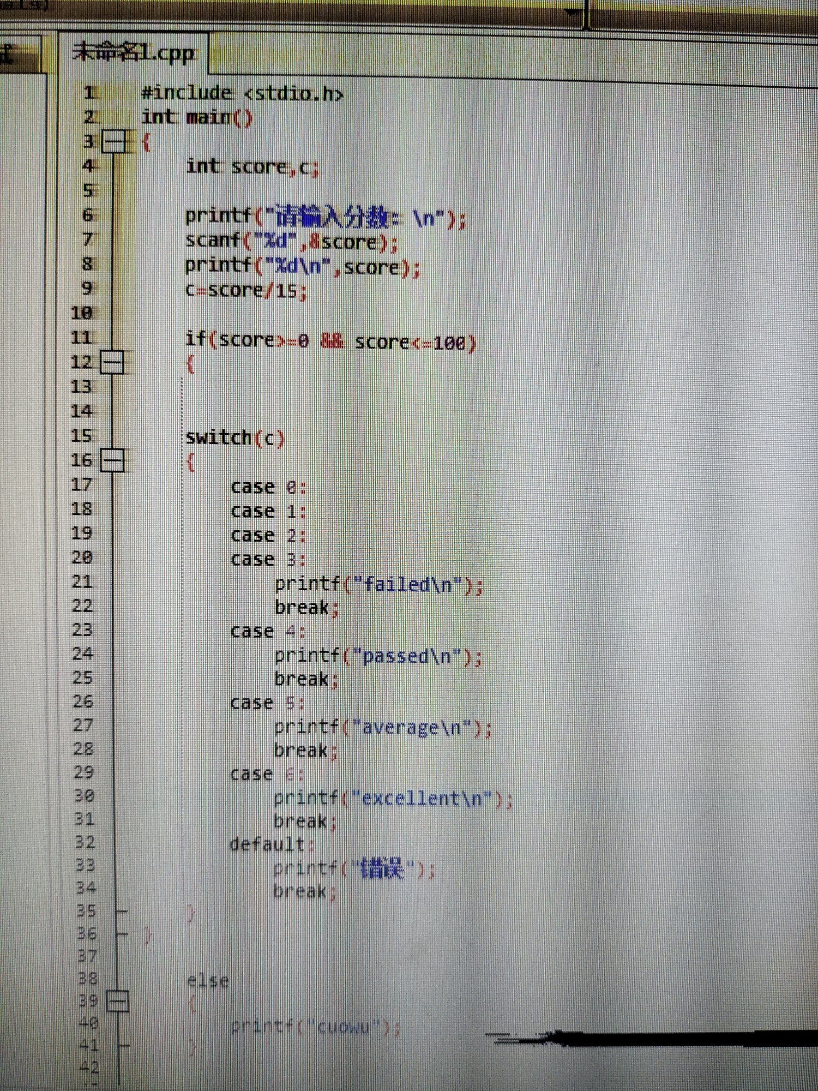818x1091 pixels.
Task: Click the 'case 4:' label
Action: [268, 631]
